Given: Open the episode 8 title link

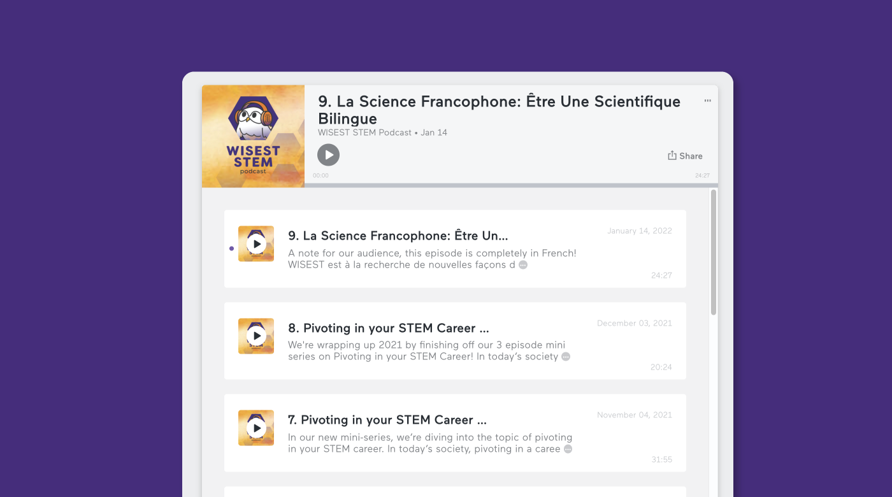Looking at the screenshot, I should tap(389, 328).
